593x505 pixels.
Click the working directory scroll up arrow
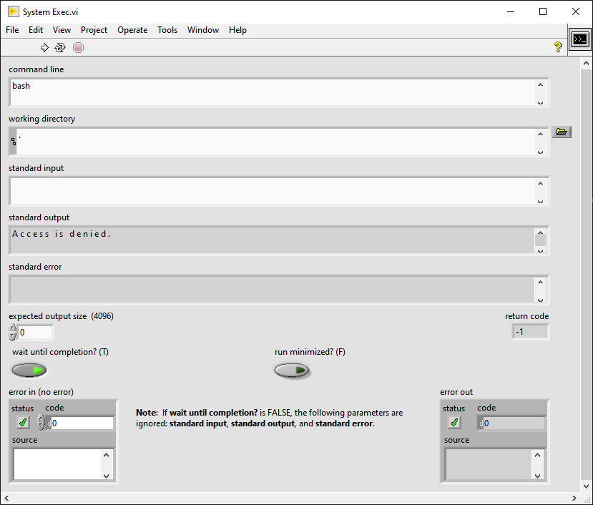click(541, 134)
